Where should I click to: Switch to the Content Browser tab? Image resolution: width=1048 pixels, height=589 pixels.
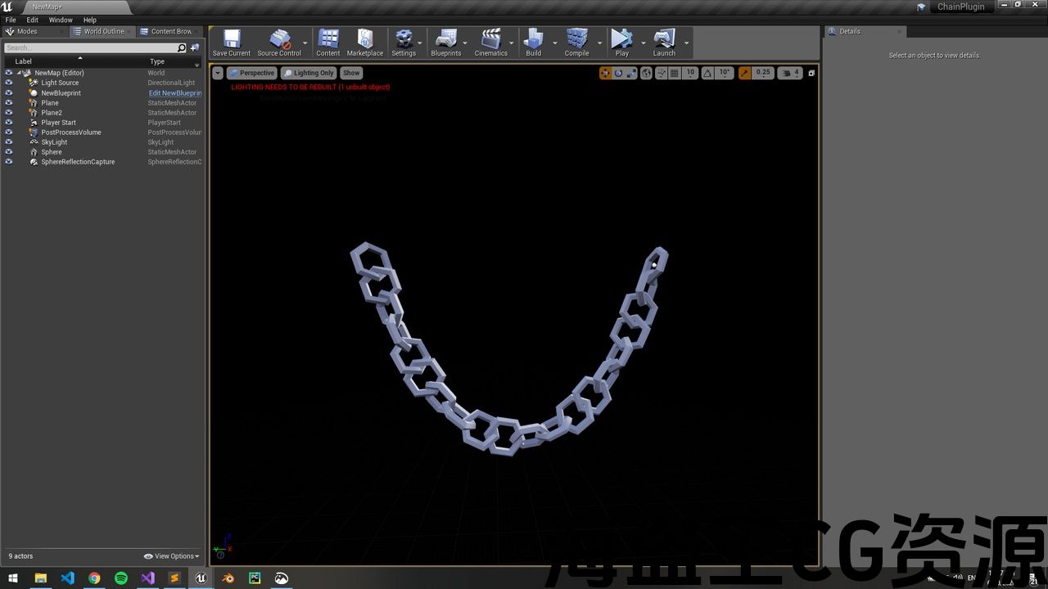[x=170, y=31]
